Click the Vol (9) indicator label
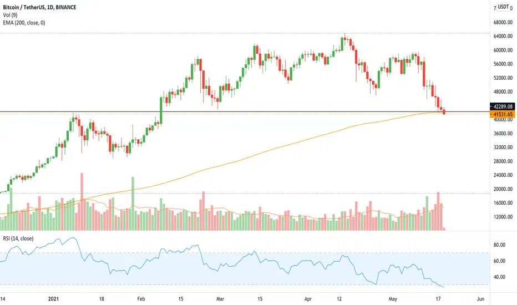 [x=10, y=15]
